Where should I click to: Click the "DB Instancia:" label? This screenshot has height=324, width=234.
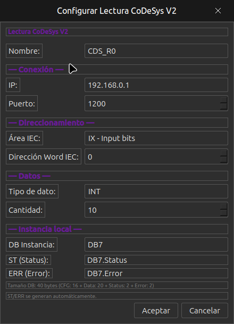31,244
